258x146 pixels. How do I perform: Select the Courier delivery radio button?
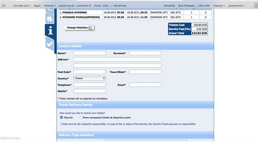click(x=62, y=117)
